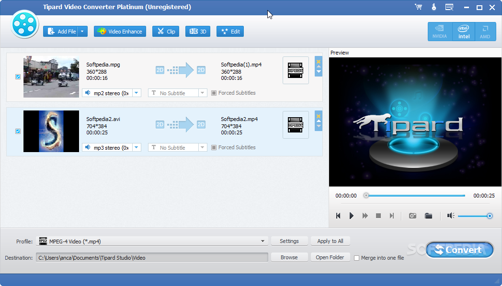Image resolution: width=502 pixels, height=286 pixels.
Task: Move Softpedia.mpg down in the list
Action: 319,72
